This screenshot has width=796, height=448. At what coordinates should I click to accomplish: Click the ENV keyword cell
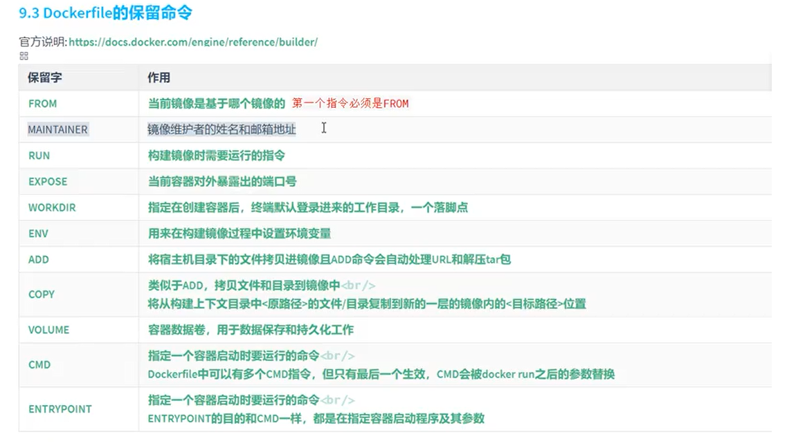(38, 234)
